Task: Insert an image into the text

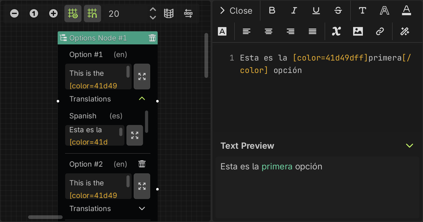Action: (358, 31)
